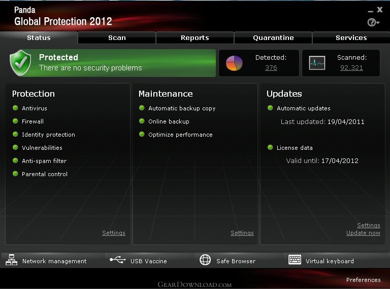Viewport: 390px width, 289px height.
Task: Open the help question mark menu
Action: 373,22
